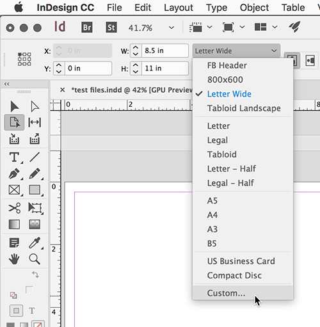Close the test files.indd document tab
This screenshot has width=320, height=327.
[x=62, y=90]
